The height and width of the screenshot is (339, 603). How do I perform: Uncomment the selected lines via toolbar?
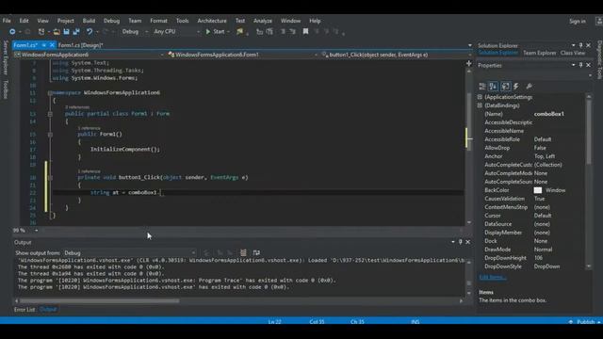click(x=293, y=31)
